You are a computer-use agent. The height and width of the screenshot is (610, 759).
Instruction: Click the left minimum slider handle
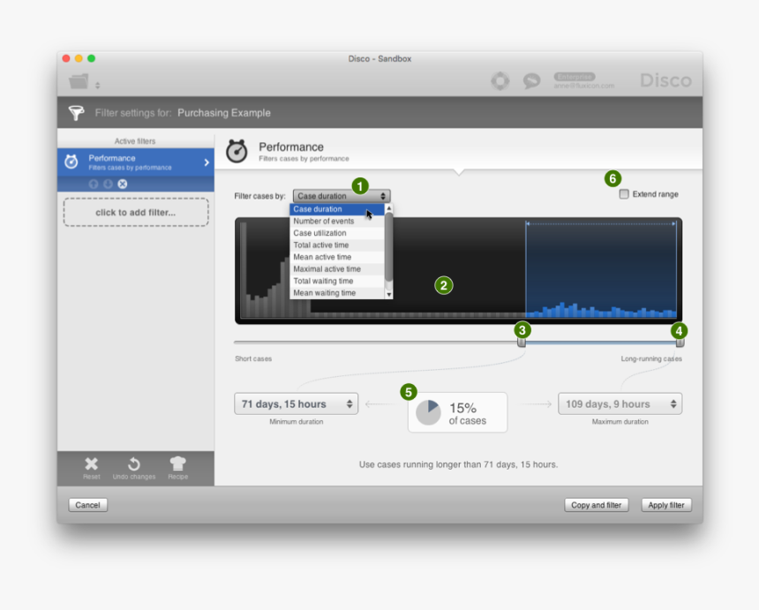tap(522, 343)
